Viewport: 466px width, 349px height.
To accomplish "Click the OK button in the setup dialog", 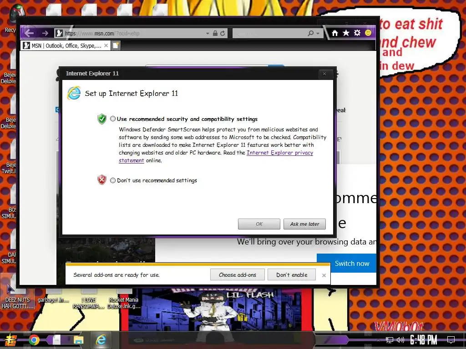I will coord(259,224).
